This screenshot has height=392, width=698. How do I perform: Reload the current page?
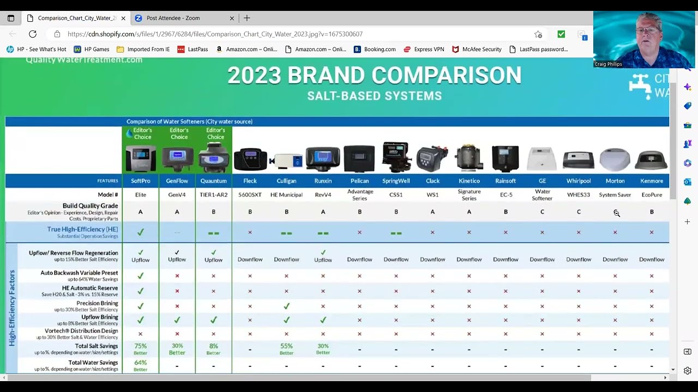33,34
